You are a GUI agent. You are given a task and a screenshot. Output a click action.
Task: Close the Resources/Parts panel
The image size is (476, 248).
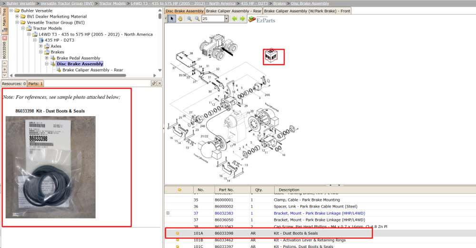(159, 83)
